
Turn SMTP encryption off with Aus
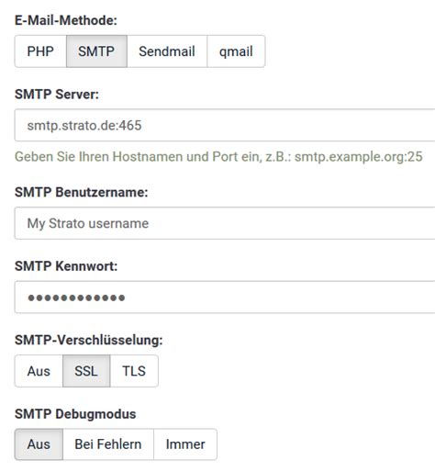39,371
